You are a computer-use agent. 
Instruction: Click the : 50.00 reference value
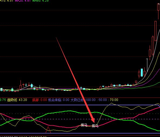[x=102, y=100]
